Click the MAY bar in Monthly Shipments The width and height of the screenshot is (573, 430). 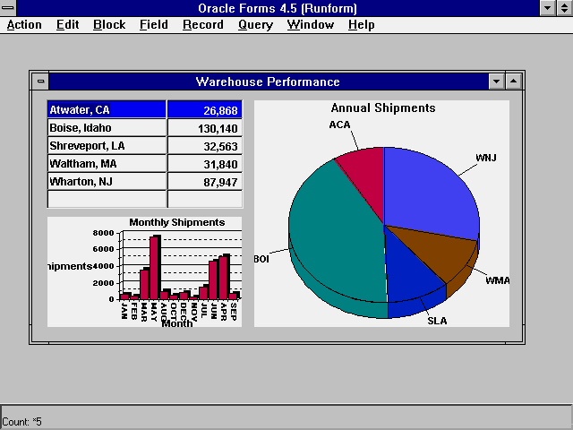[154, 269]
